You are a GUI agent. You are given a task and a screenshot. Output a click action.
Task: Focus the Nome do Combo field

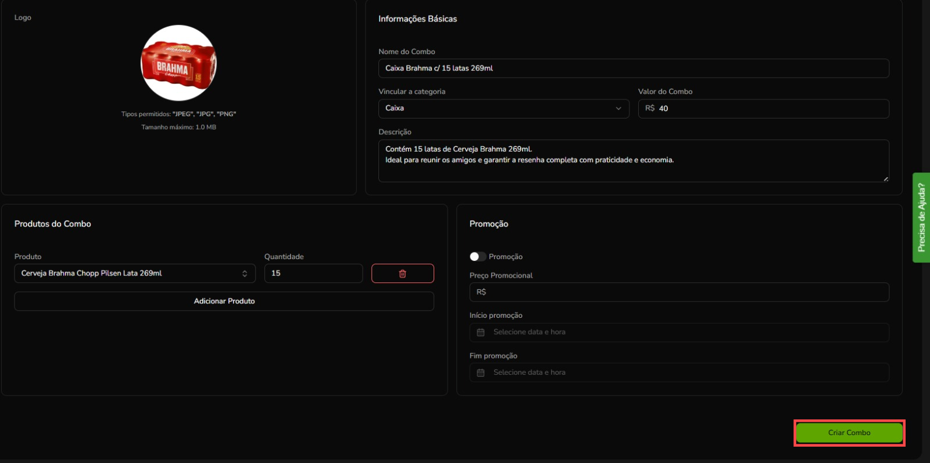634,68
